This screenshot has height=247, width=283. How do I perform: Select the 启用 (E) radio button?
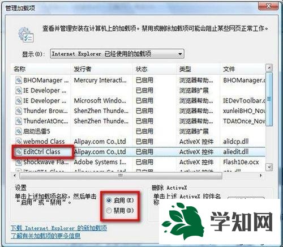click(x=109, y=200)
